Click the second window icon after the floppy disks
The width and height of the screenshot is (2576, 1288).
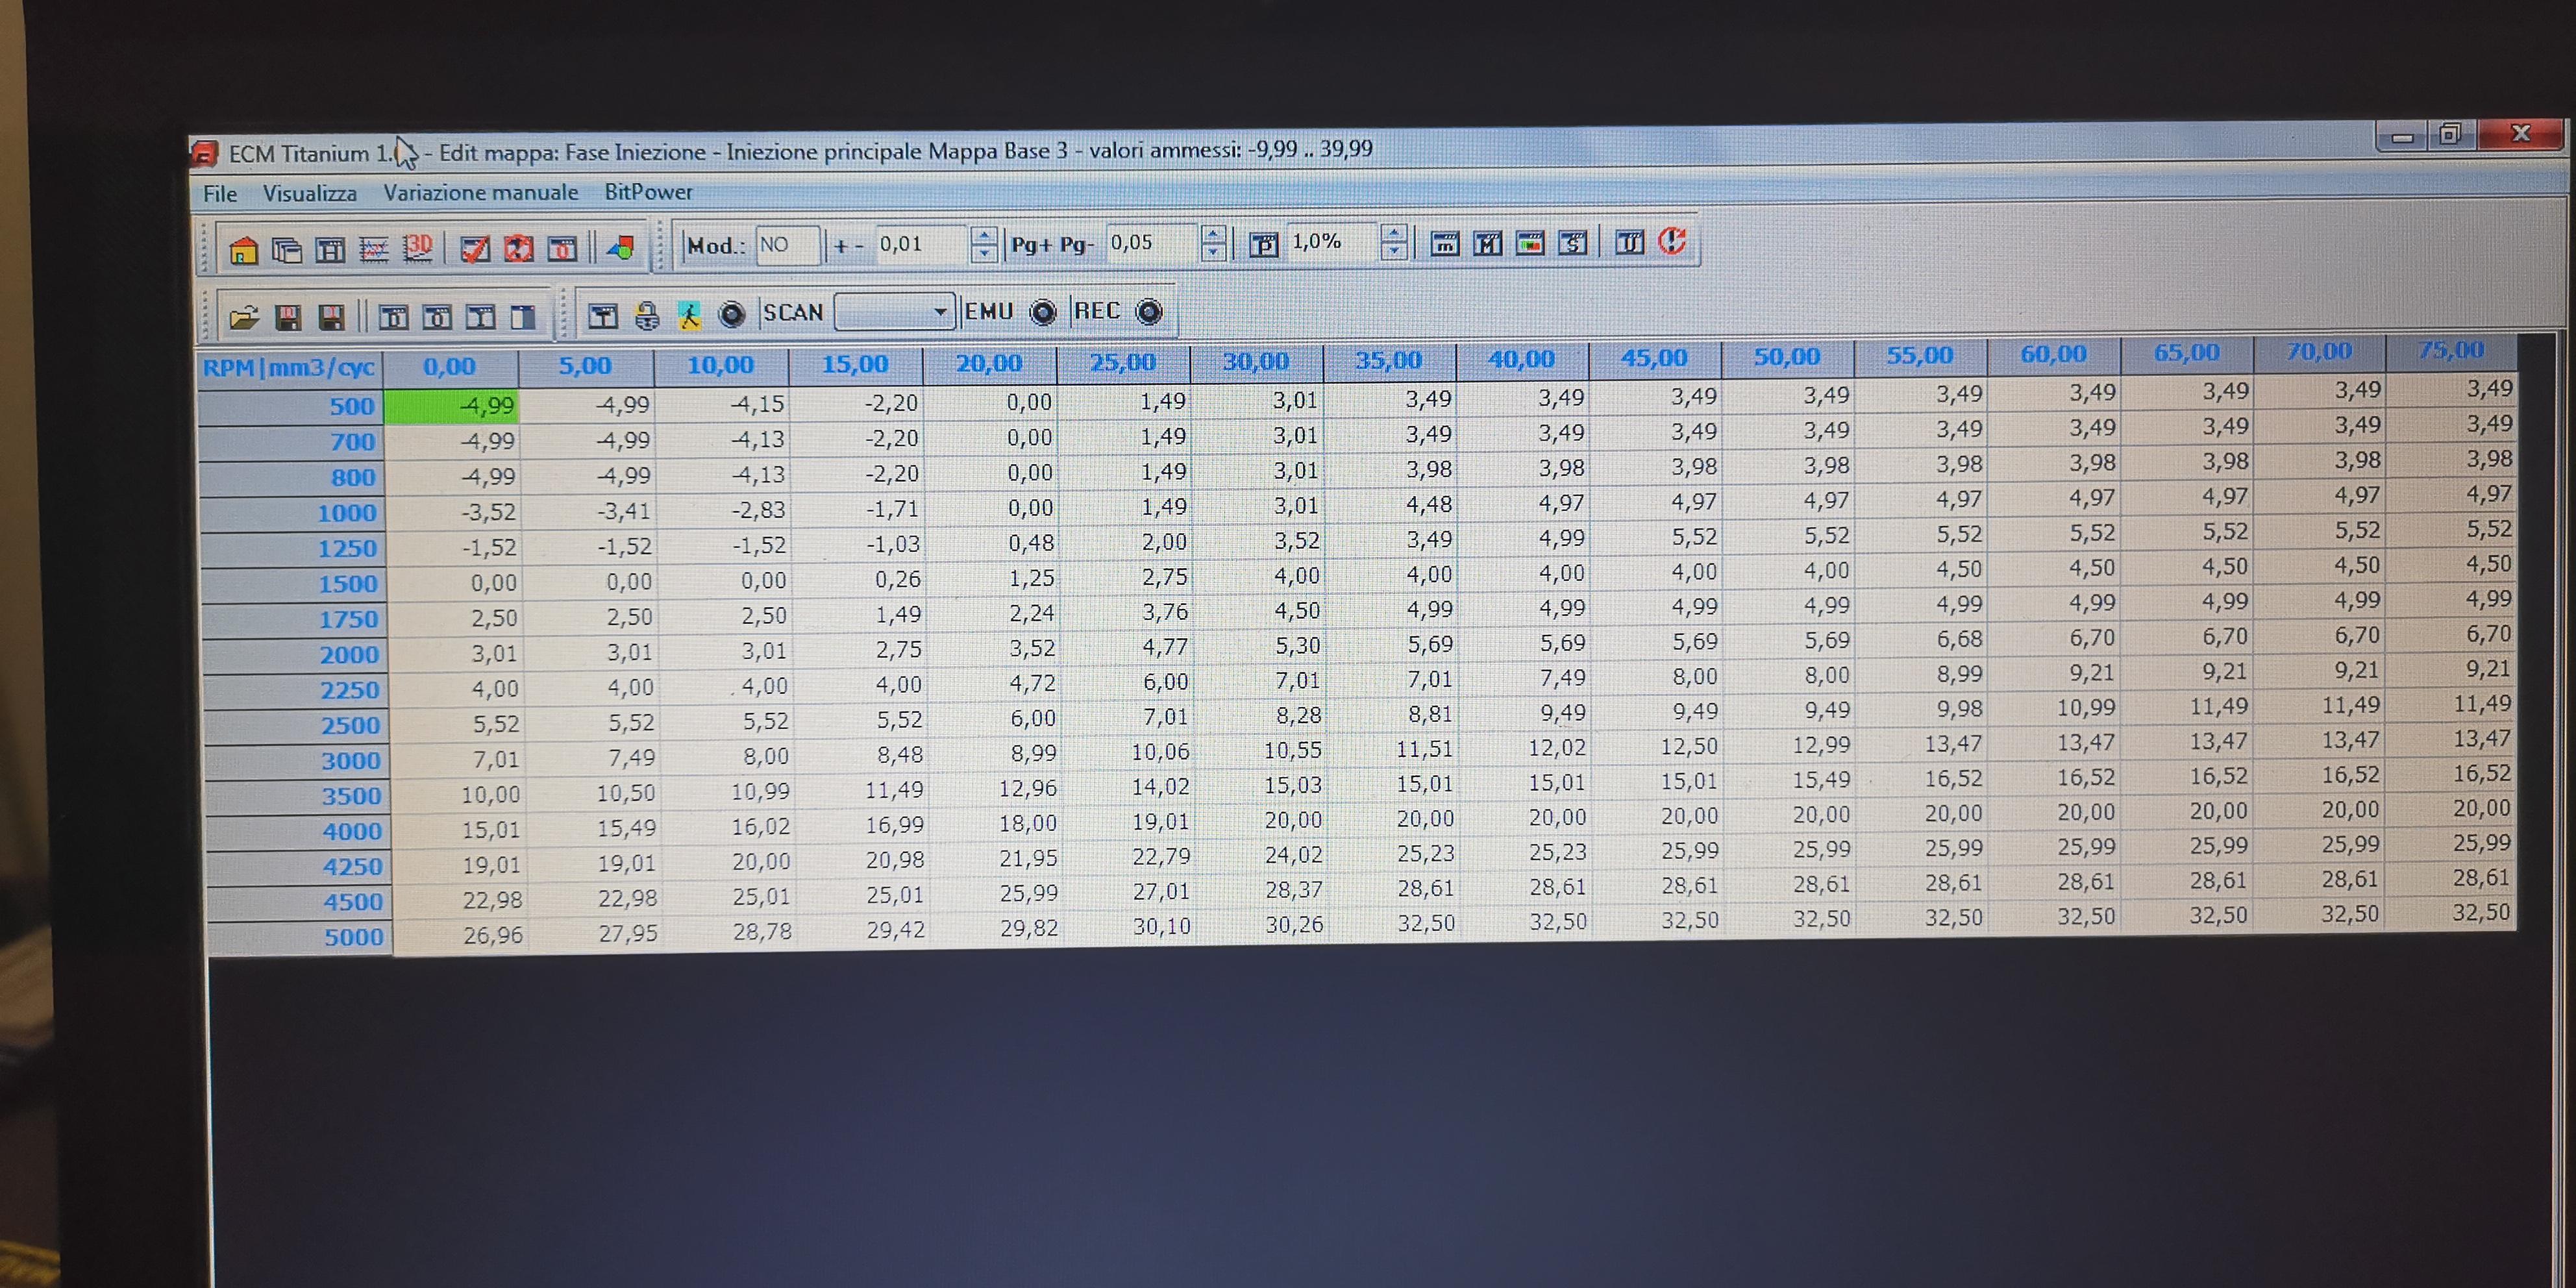coord(437,318)
